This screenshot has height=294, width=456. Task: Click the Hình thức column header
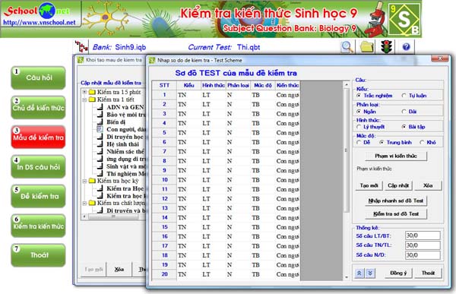(213, 86)
